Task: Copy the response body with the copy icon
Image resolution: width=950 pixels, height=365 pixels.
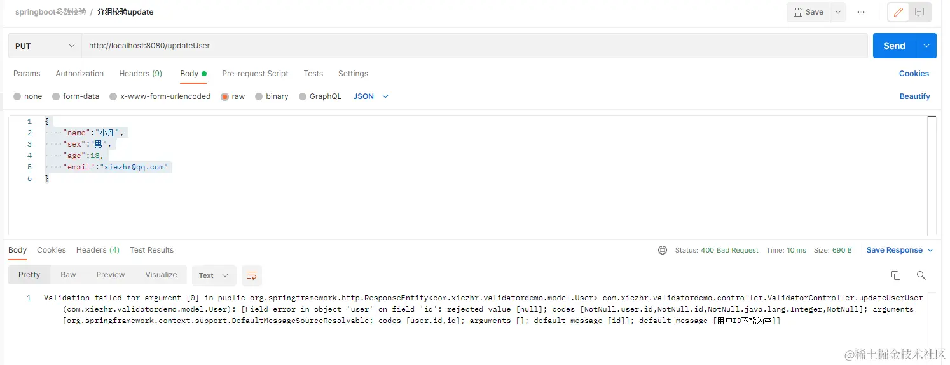Action: pos(896,275)
